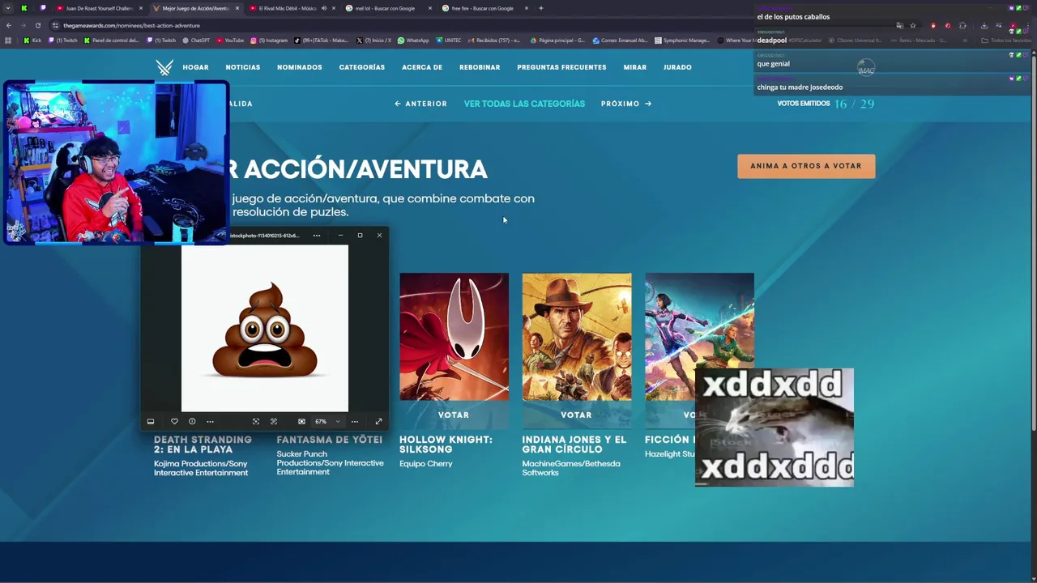The width and height of the screenshot is (1037, 583).
Task: Open fullscreen arrows in Photos viewer
Action: tap(378, 421)
